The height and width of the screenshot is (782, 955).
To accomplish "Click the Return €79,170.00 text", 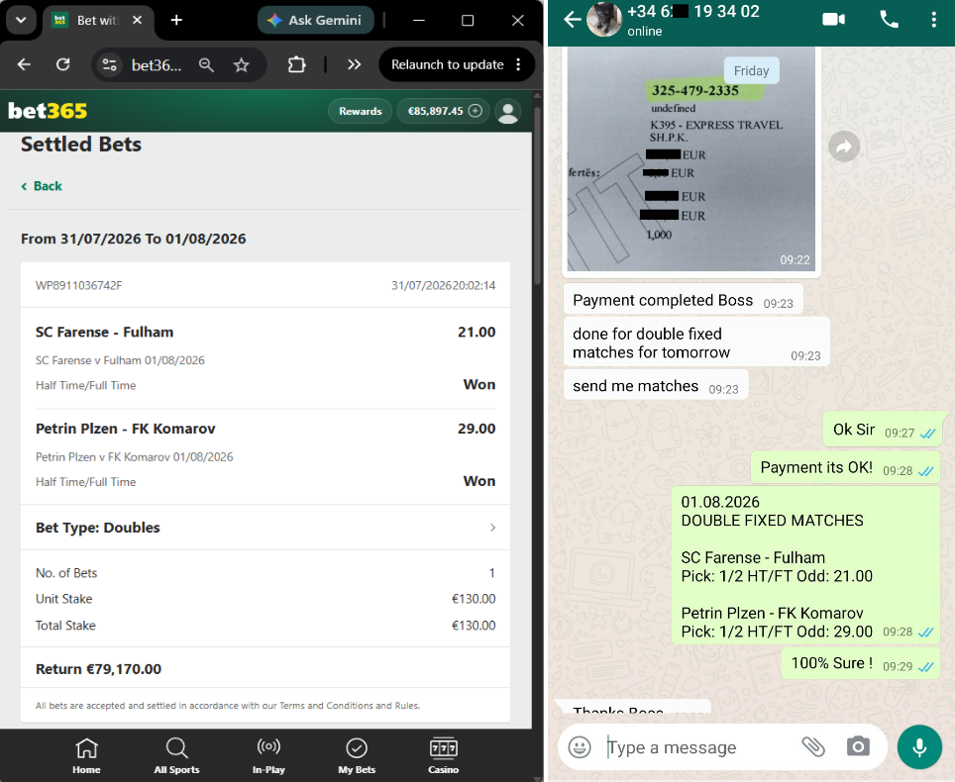I will coord(99,669).
